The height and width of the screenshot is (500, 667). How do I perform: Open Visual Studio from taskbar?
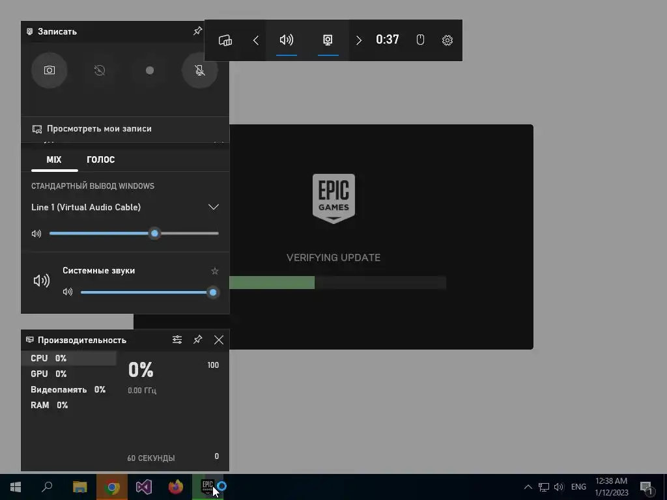point(144,487)
